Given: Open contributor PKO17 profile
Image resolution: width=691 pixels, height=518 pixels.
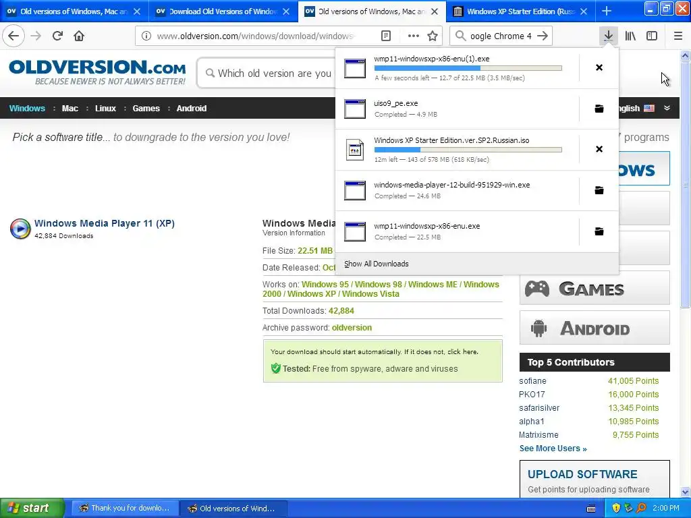Looking at the screenshot, I should coord(532,394).
